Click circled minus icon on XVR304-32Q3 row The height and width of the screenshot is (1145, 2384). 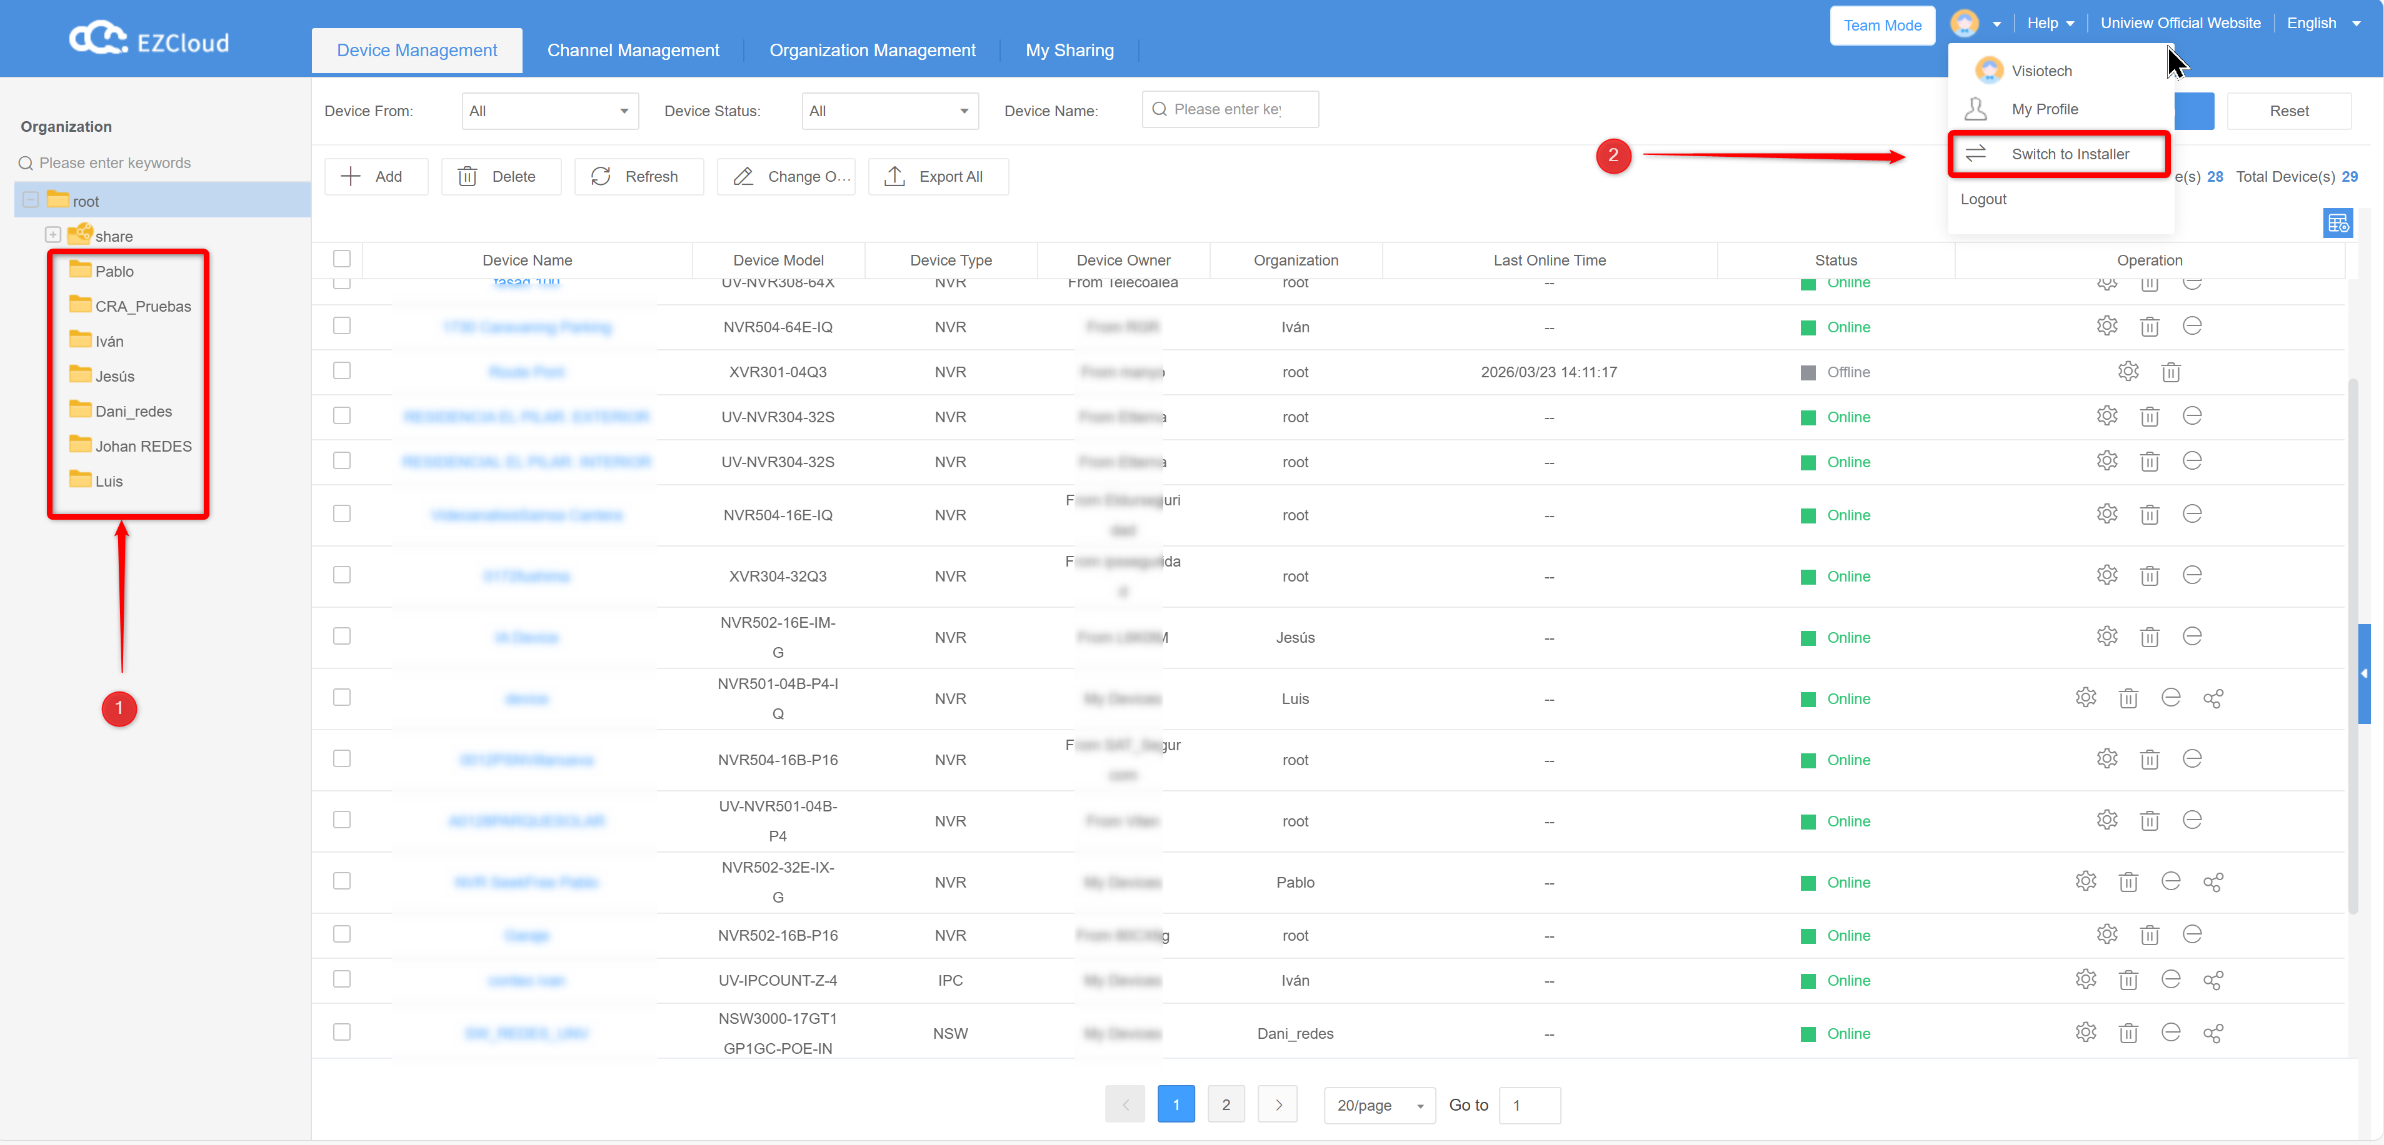point(2191,575)
